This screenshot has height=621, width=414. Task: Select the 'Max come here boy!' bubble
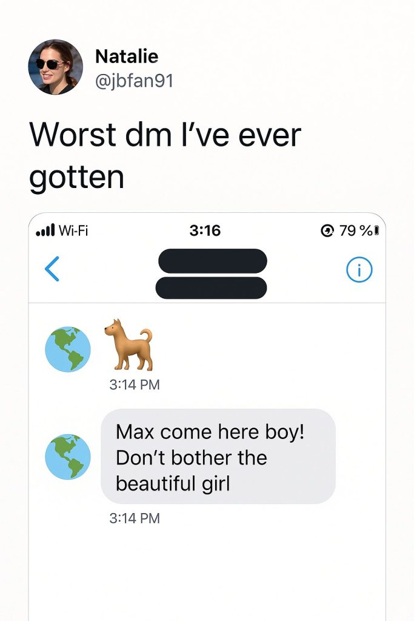click(x=218, y=456)
